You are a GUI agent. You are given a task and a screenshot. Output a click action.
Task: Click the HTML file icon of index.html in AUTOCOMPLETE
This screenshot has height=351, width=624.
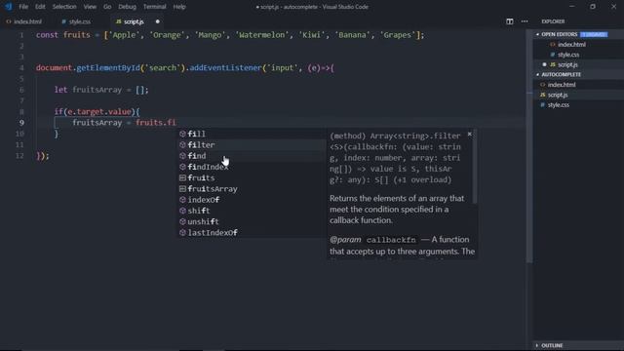[x=542, y=85]
